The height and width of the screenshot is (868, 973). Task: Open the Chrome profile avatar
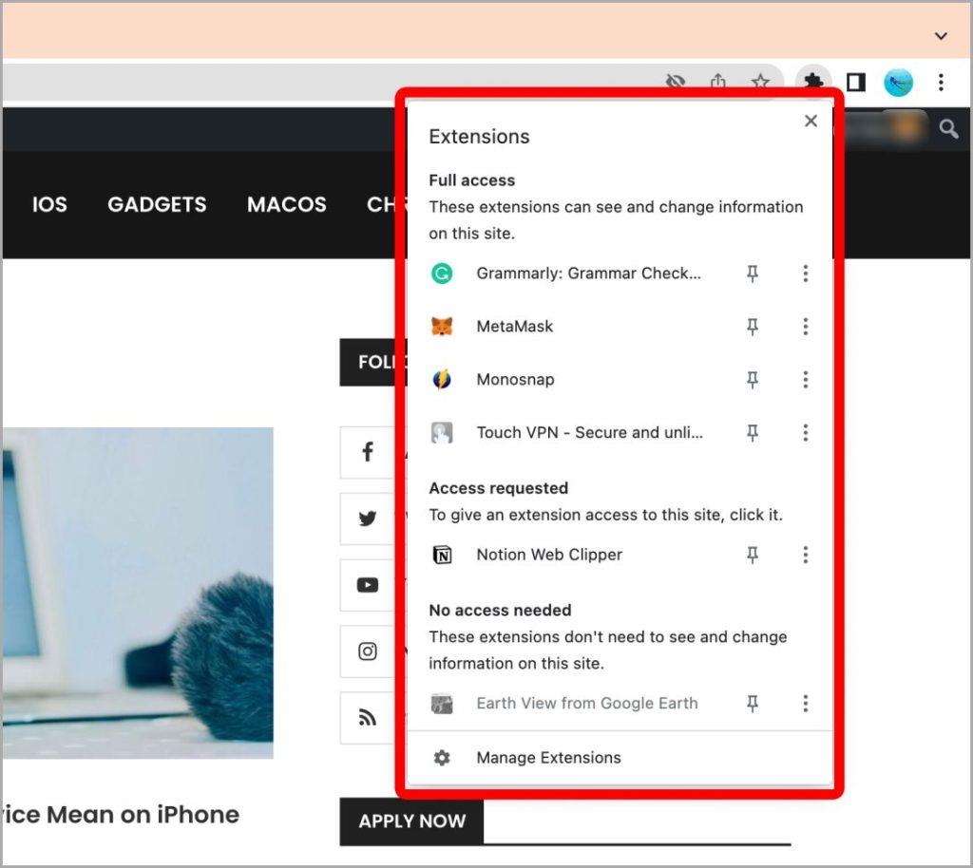[898, 82]
